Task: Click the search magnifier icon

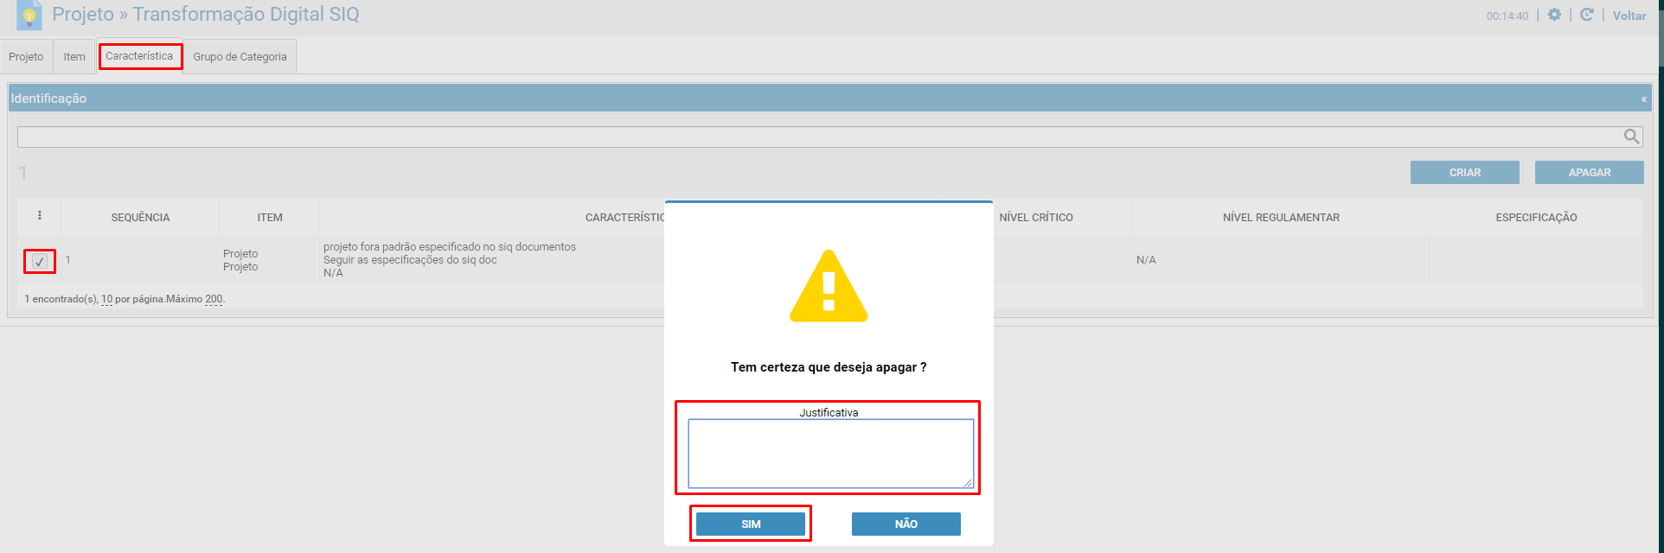Action: (1631, 137)
